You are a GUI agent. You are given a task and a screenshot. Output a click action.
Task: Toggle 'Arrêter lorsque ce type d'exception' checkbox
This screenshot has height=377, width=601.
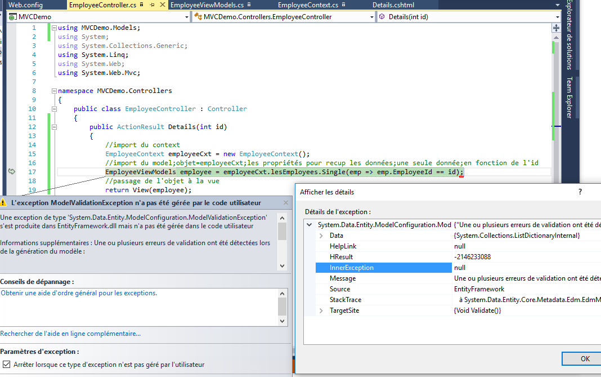6,365
